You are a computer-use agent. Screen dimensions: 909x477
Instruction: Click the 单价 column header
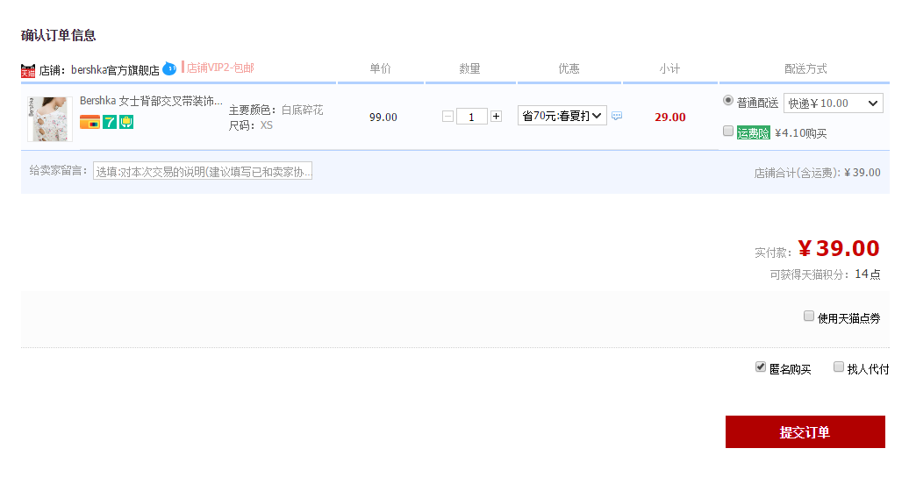click(380, 68)
